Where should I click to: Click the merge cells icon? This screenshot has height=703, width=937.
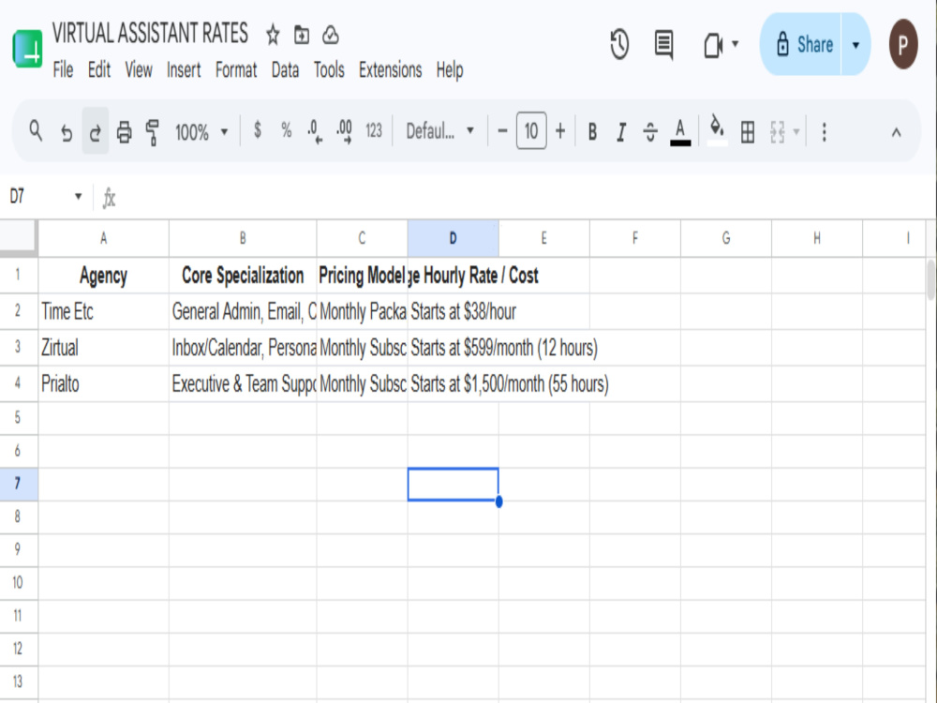[x=777, y=131]
